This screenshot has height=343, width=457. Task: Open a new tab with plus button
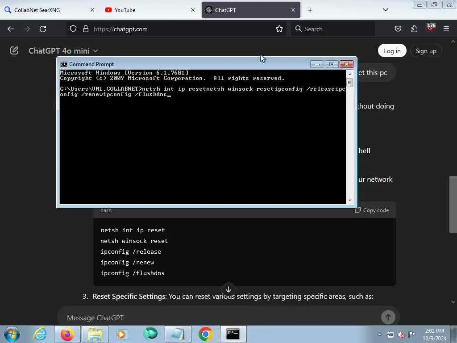click(310, 10)
